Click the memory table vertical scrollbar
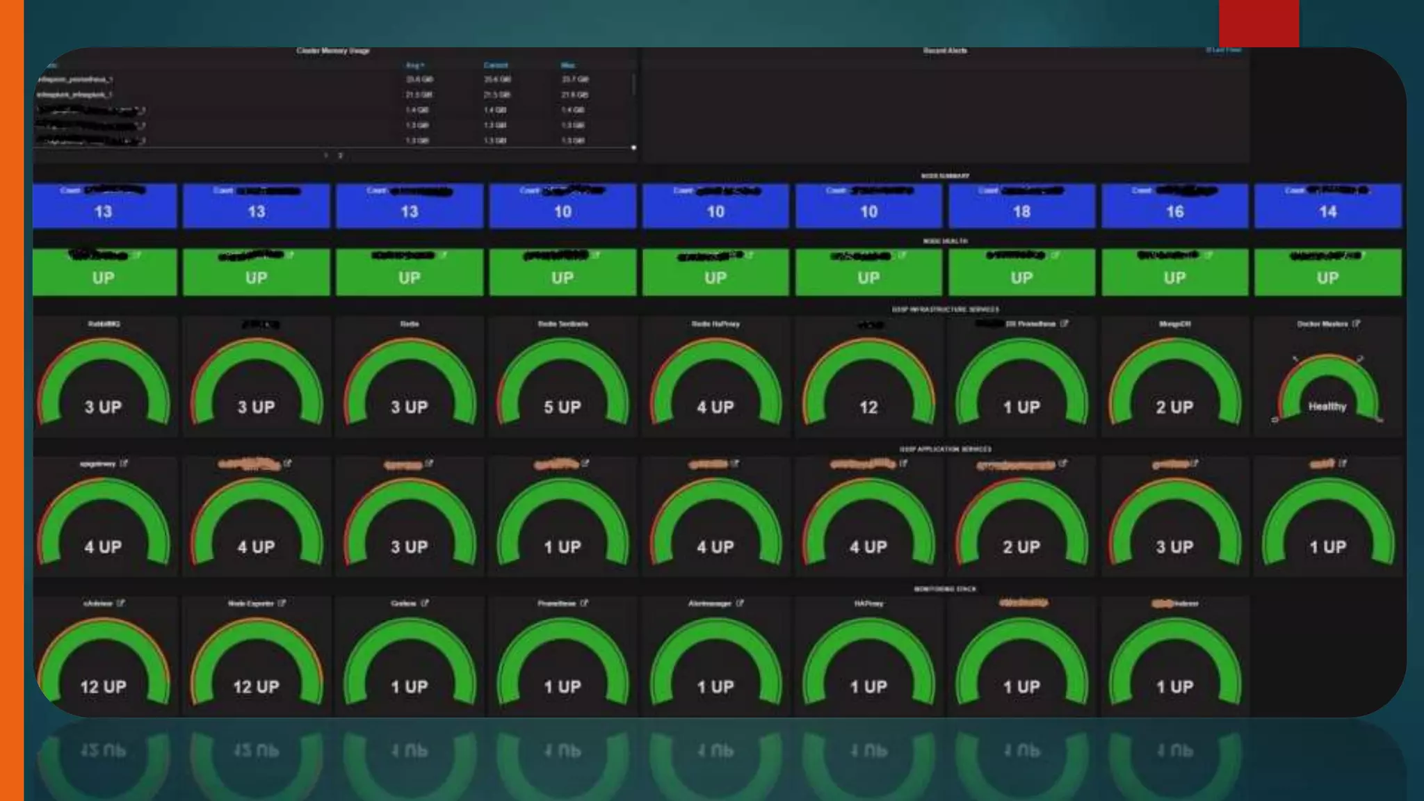This screenshot has height=801, width=1424. point(633,86)
